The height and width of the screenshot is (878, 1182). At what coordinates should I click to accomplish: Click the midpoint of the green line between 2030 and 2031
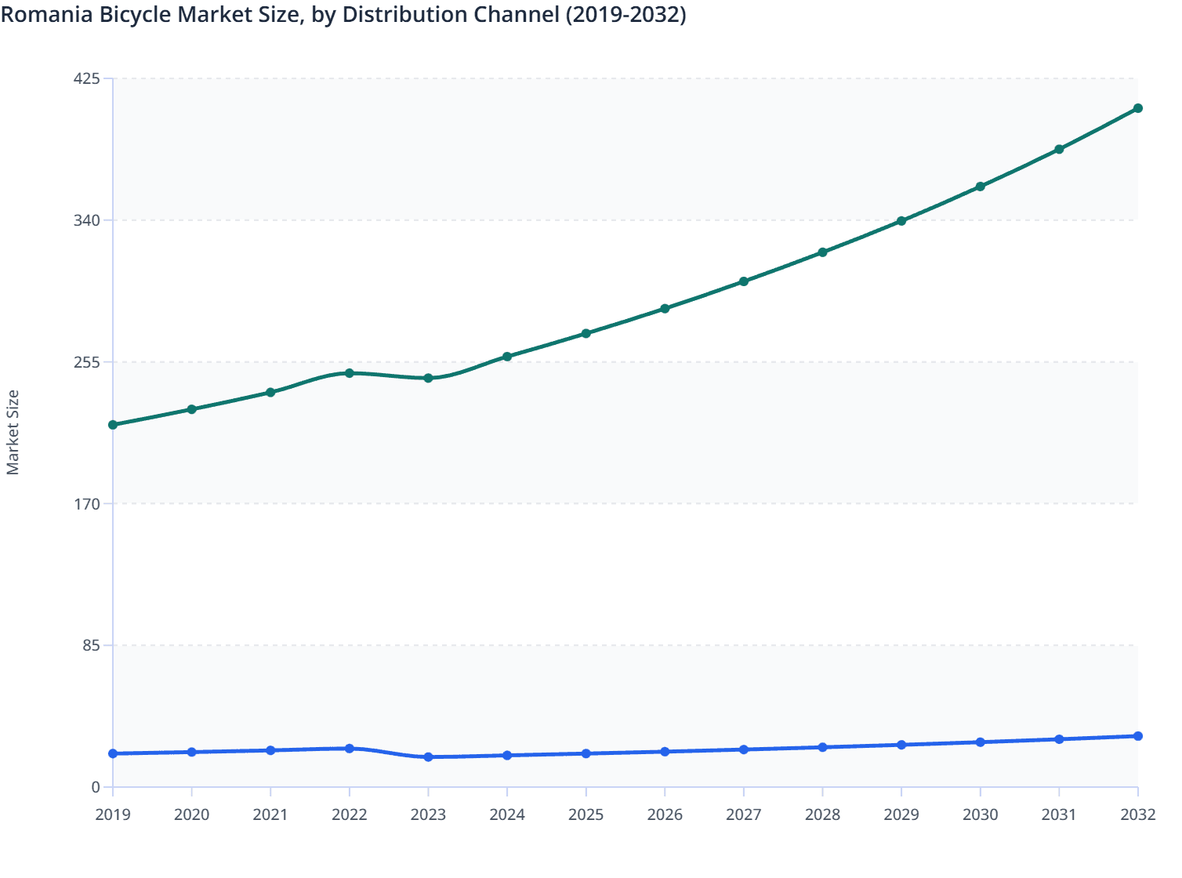coord(1019,167)
